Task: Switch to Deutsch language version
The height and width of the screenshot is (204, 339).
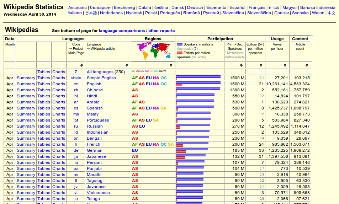Action: (195, 7)
